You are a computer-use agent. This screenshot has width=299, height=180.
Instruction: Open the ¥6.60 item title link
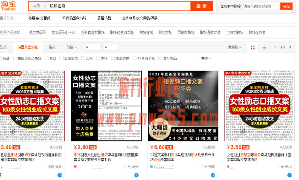[183, 157]
